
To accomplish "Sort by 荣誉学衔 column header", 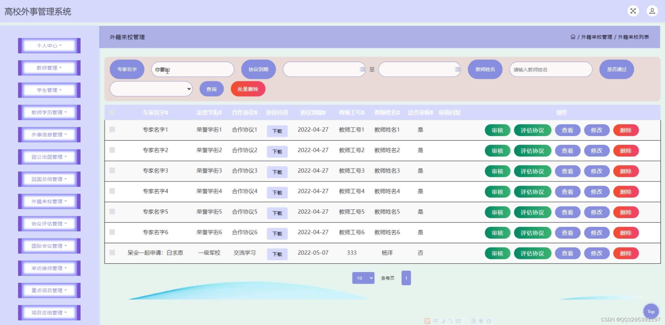I will point(209,113).
